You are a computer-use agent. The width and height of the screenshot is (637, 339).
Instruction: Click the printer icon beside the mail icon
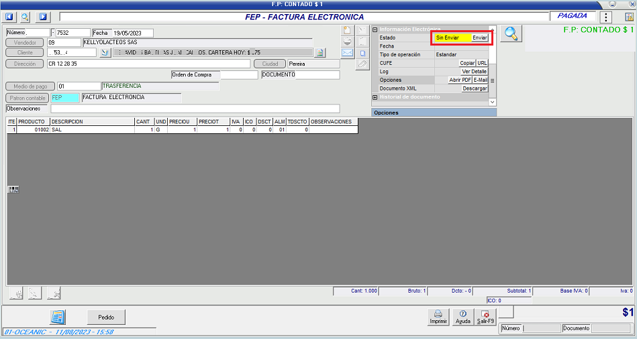347,42
